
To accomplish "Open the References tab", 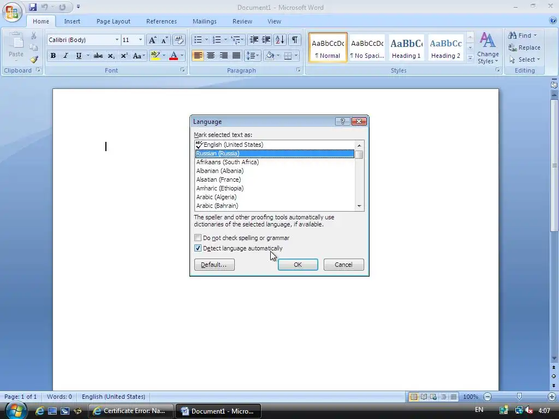I will (162, 21).
